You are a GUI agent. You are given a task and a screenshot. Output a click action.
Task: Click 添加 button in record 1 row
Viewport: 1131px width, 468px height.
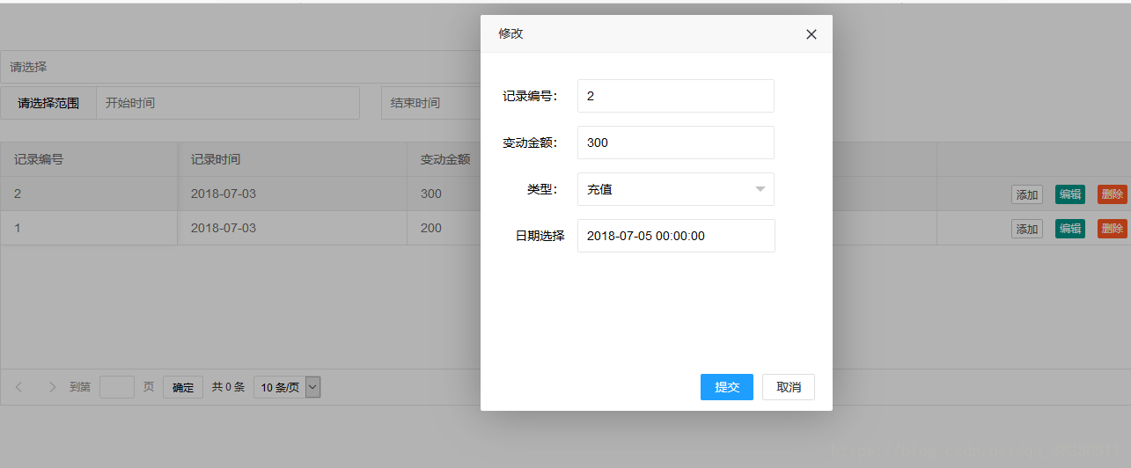(x=1027, y=229)
